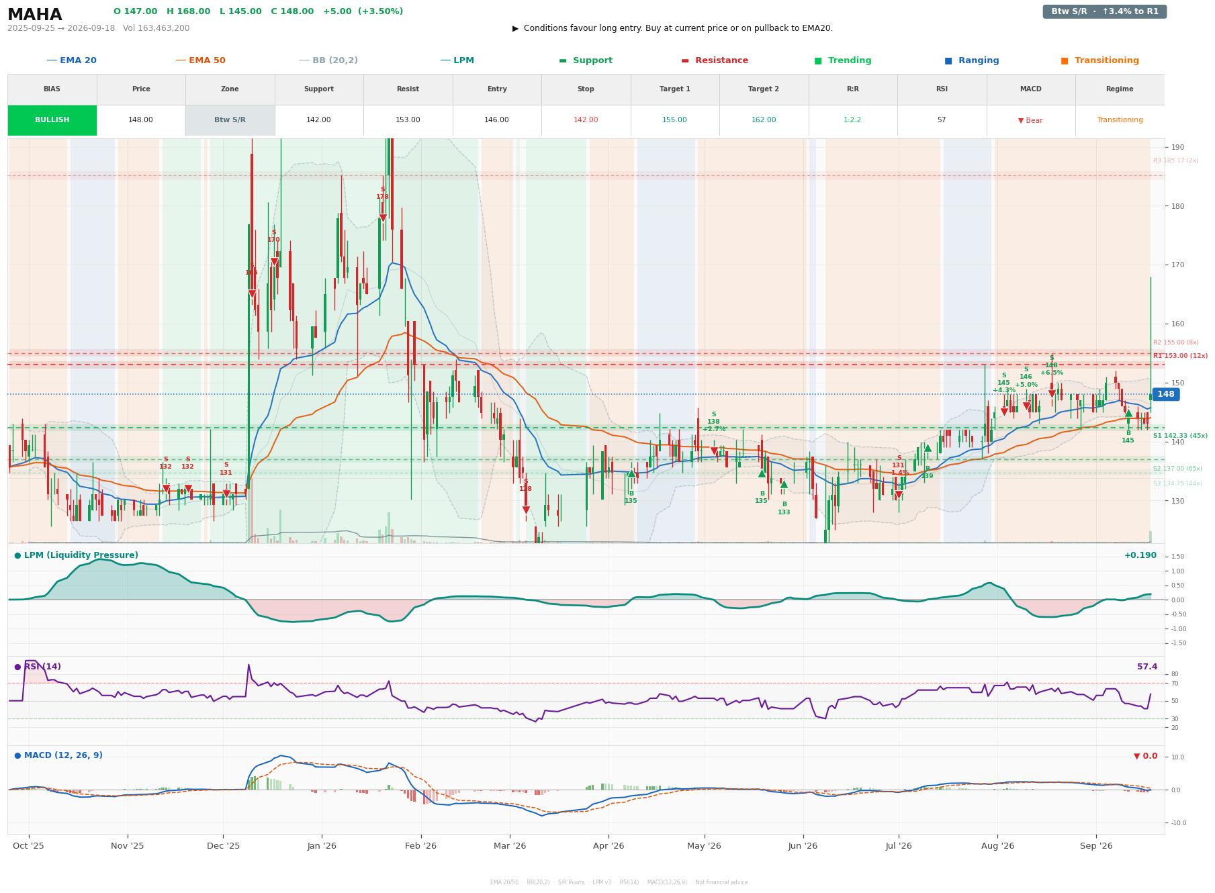
Task: Select the EMA 50 legend entry
Action: coord(201,60)
